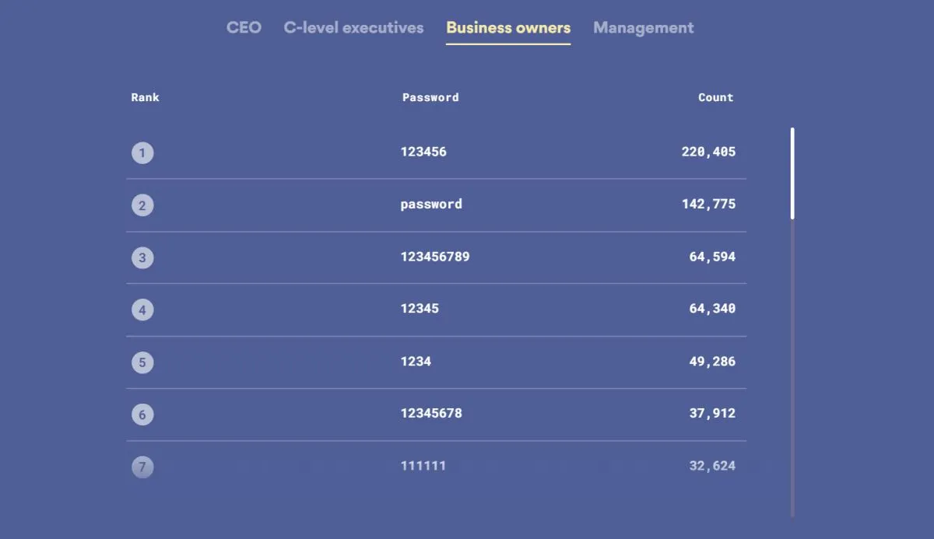Select the "password" row text
Screen dimensions: 934x539
[431, 204]
